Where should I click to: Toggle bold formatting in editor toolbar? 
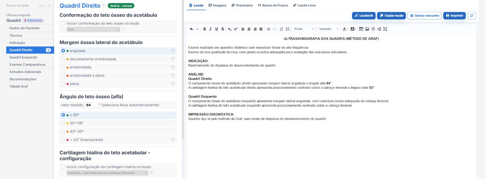(x=204, y=29)
